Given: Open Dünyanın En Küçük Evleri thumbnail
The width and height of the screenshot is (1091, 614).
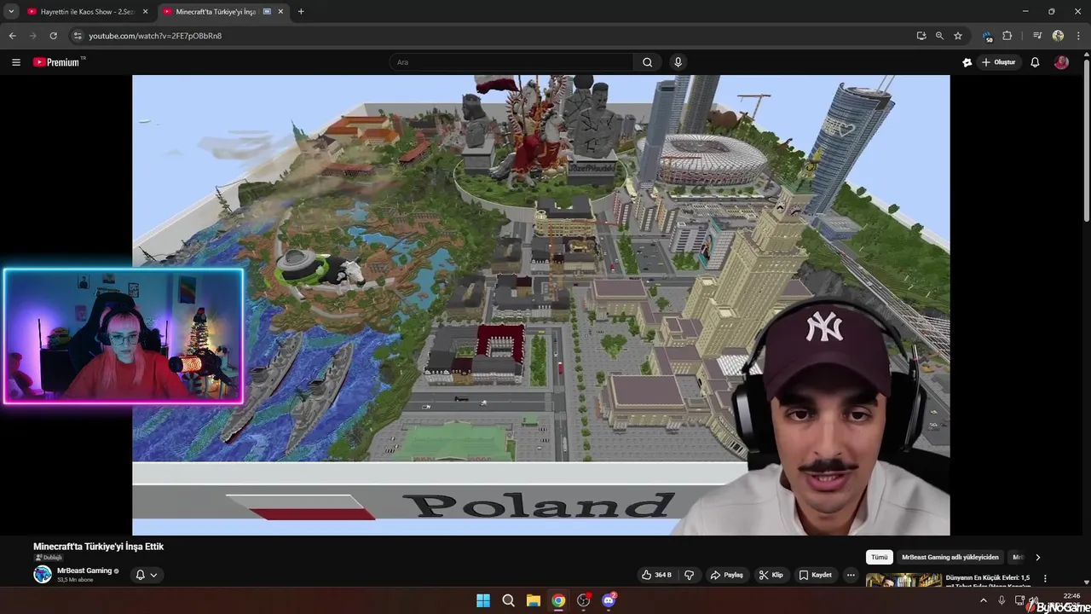Looking at the screenshot, I should tap(903, 581).
